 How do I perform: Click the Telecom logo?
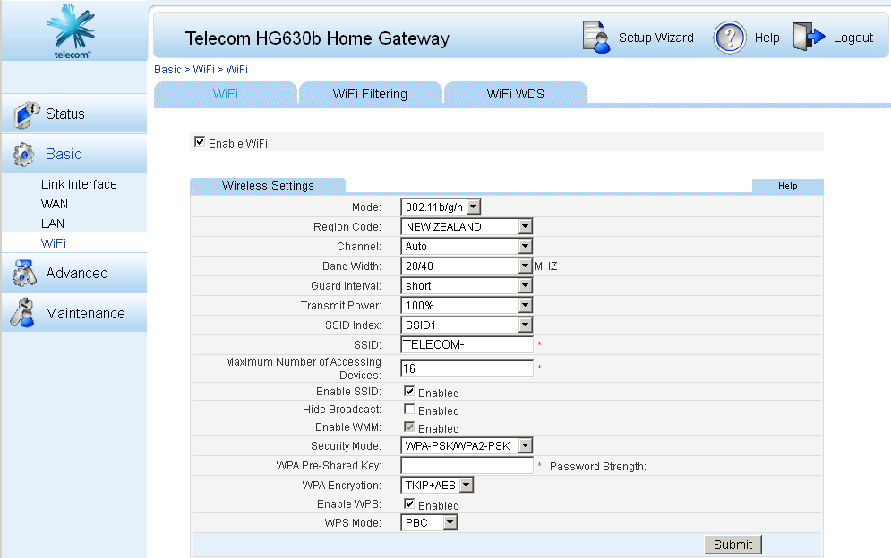tap(72, 31)
